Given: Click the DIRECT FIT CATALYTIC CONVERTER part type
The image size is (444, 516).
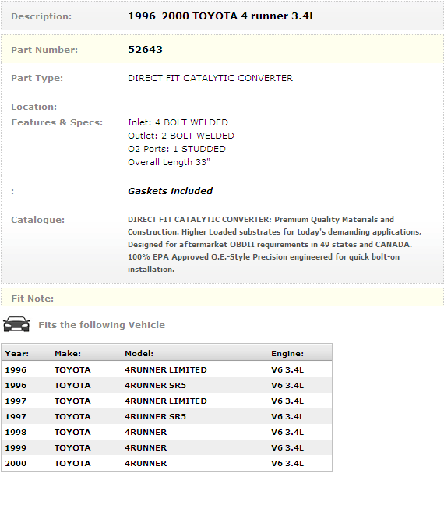Looking at the screenshot, I should click(210, 78).
